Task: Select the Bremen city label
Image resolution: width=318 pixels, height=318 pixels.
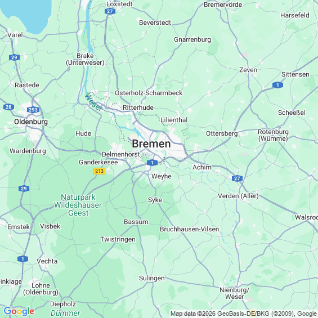Action: tap(151, 144)
